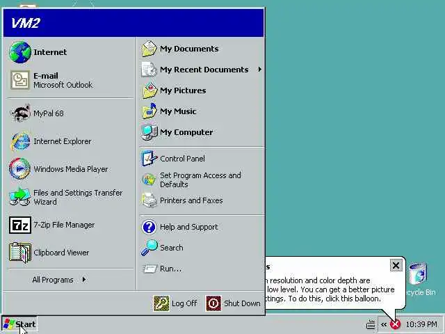Click the All Programs label

(x=53, y=280)
